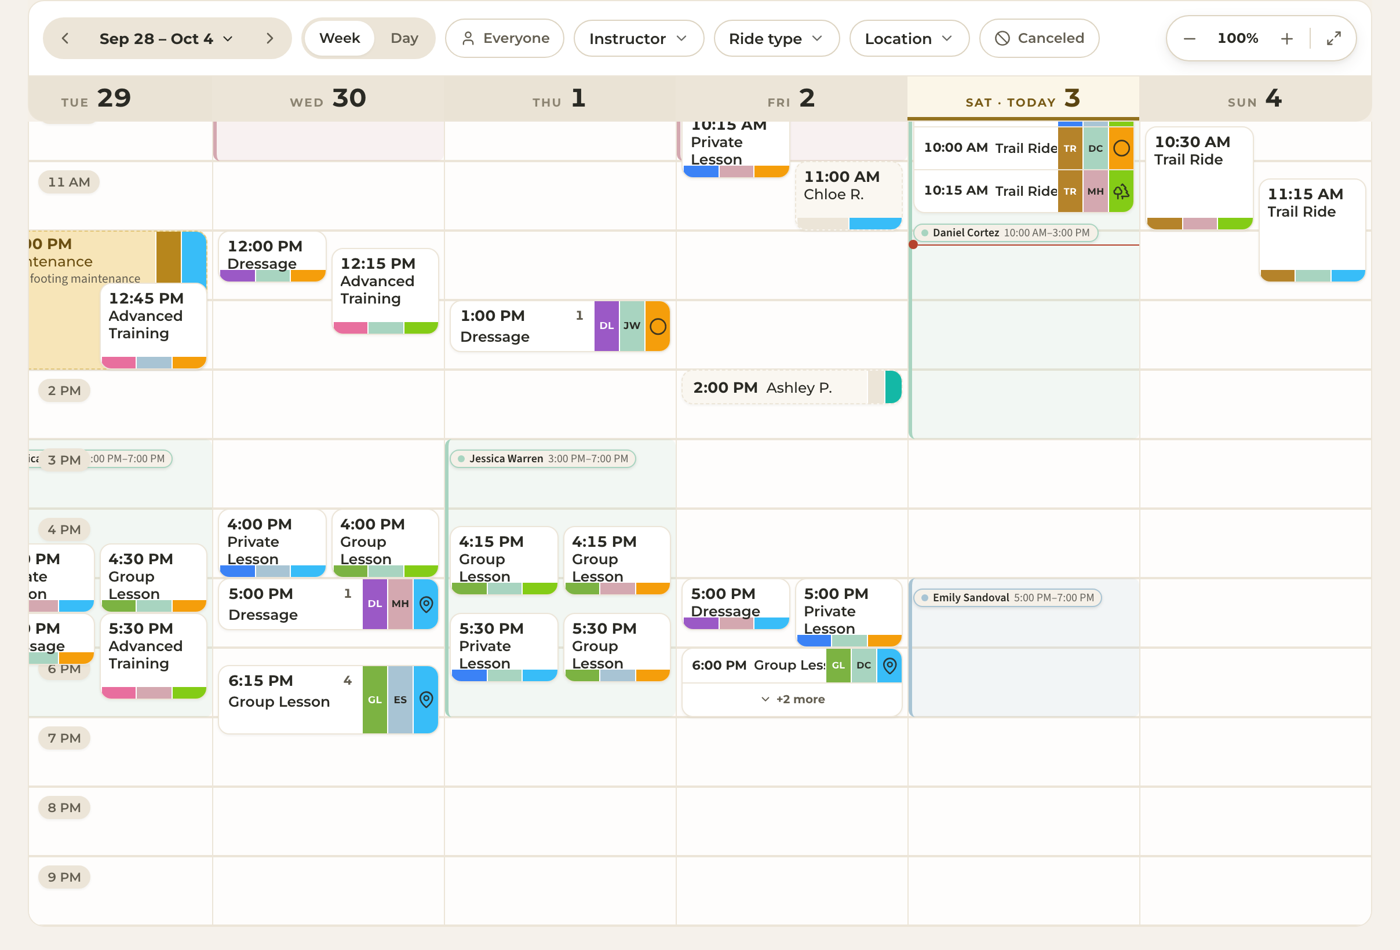
Task: Click MH badge on Wed 5:00 PM Dressage
Action: (400, 604)
